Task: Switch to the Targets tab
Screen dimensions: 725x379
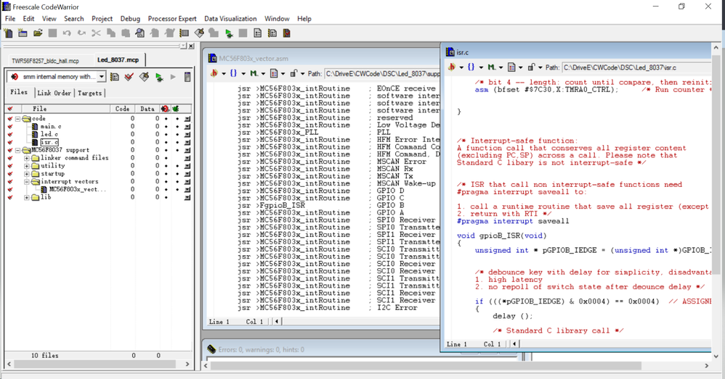Action: pyautogui.click(x=89, y=93)
